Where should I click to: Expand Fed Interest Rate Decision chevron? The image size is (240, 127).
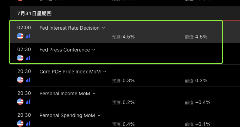pos(103,28)
